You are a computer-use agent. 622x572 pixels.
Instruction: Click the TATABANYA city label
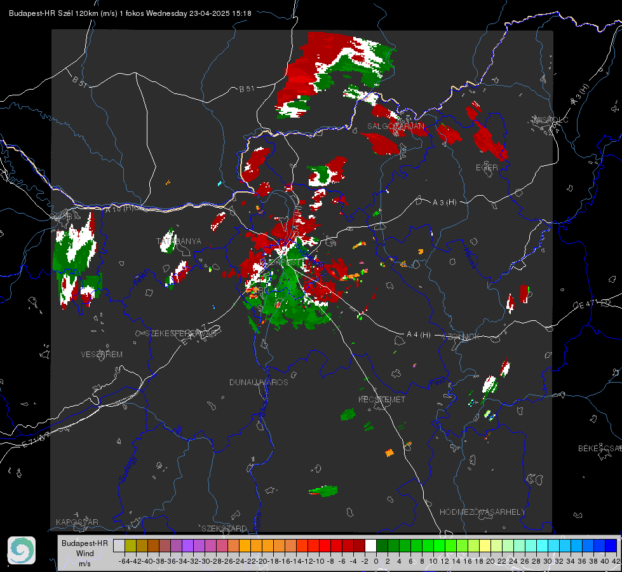179,242
